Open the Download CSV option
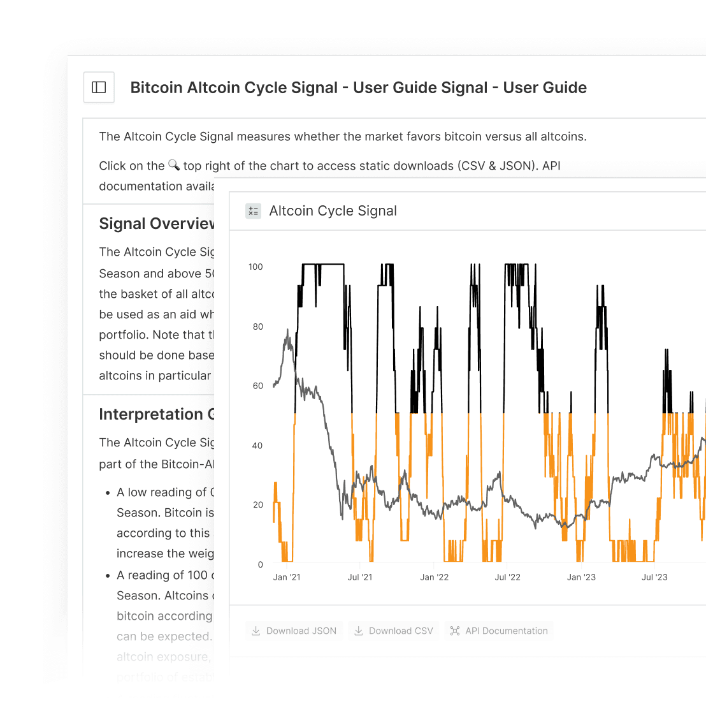Viewport: 706px width, 704px height. tap(393, 630)
